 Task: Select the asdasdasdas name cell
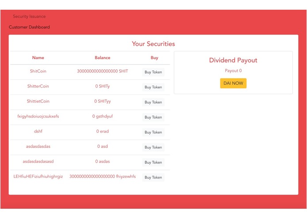pyautogui.click(x=38, y=147)
